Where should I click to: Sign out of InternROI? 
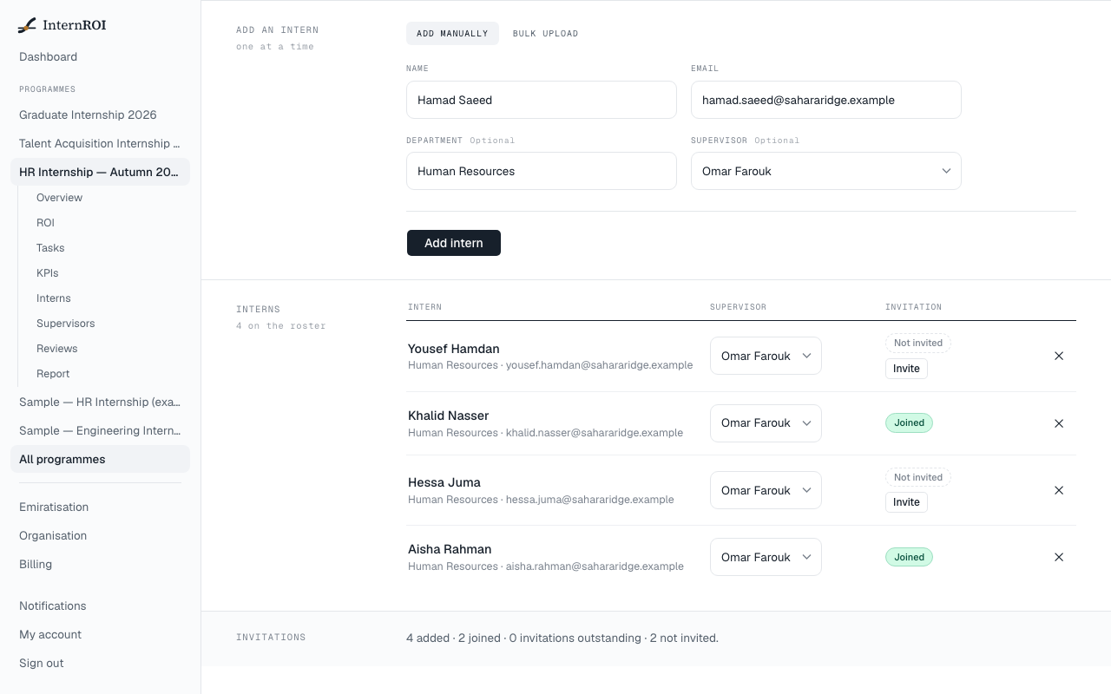[100, 664]
